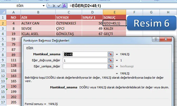Image resolution: width=177 pixels, height=106 pixels.
Task: Click the SINAV 1 header cell
Action: pyautogui.click(x=92, y=17)
